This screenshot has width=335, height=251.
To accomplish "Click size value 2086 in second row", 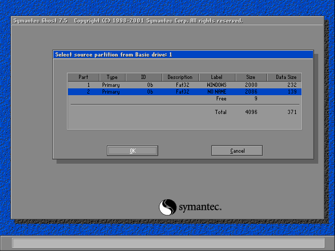I will coord(251,92).
